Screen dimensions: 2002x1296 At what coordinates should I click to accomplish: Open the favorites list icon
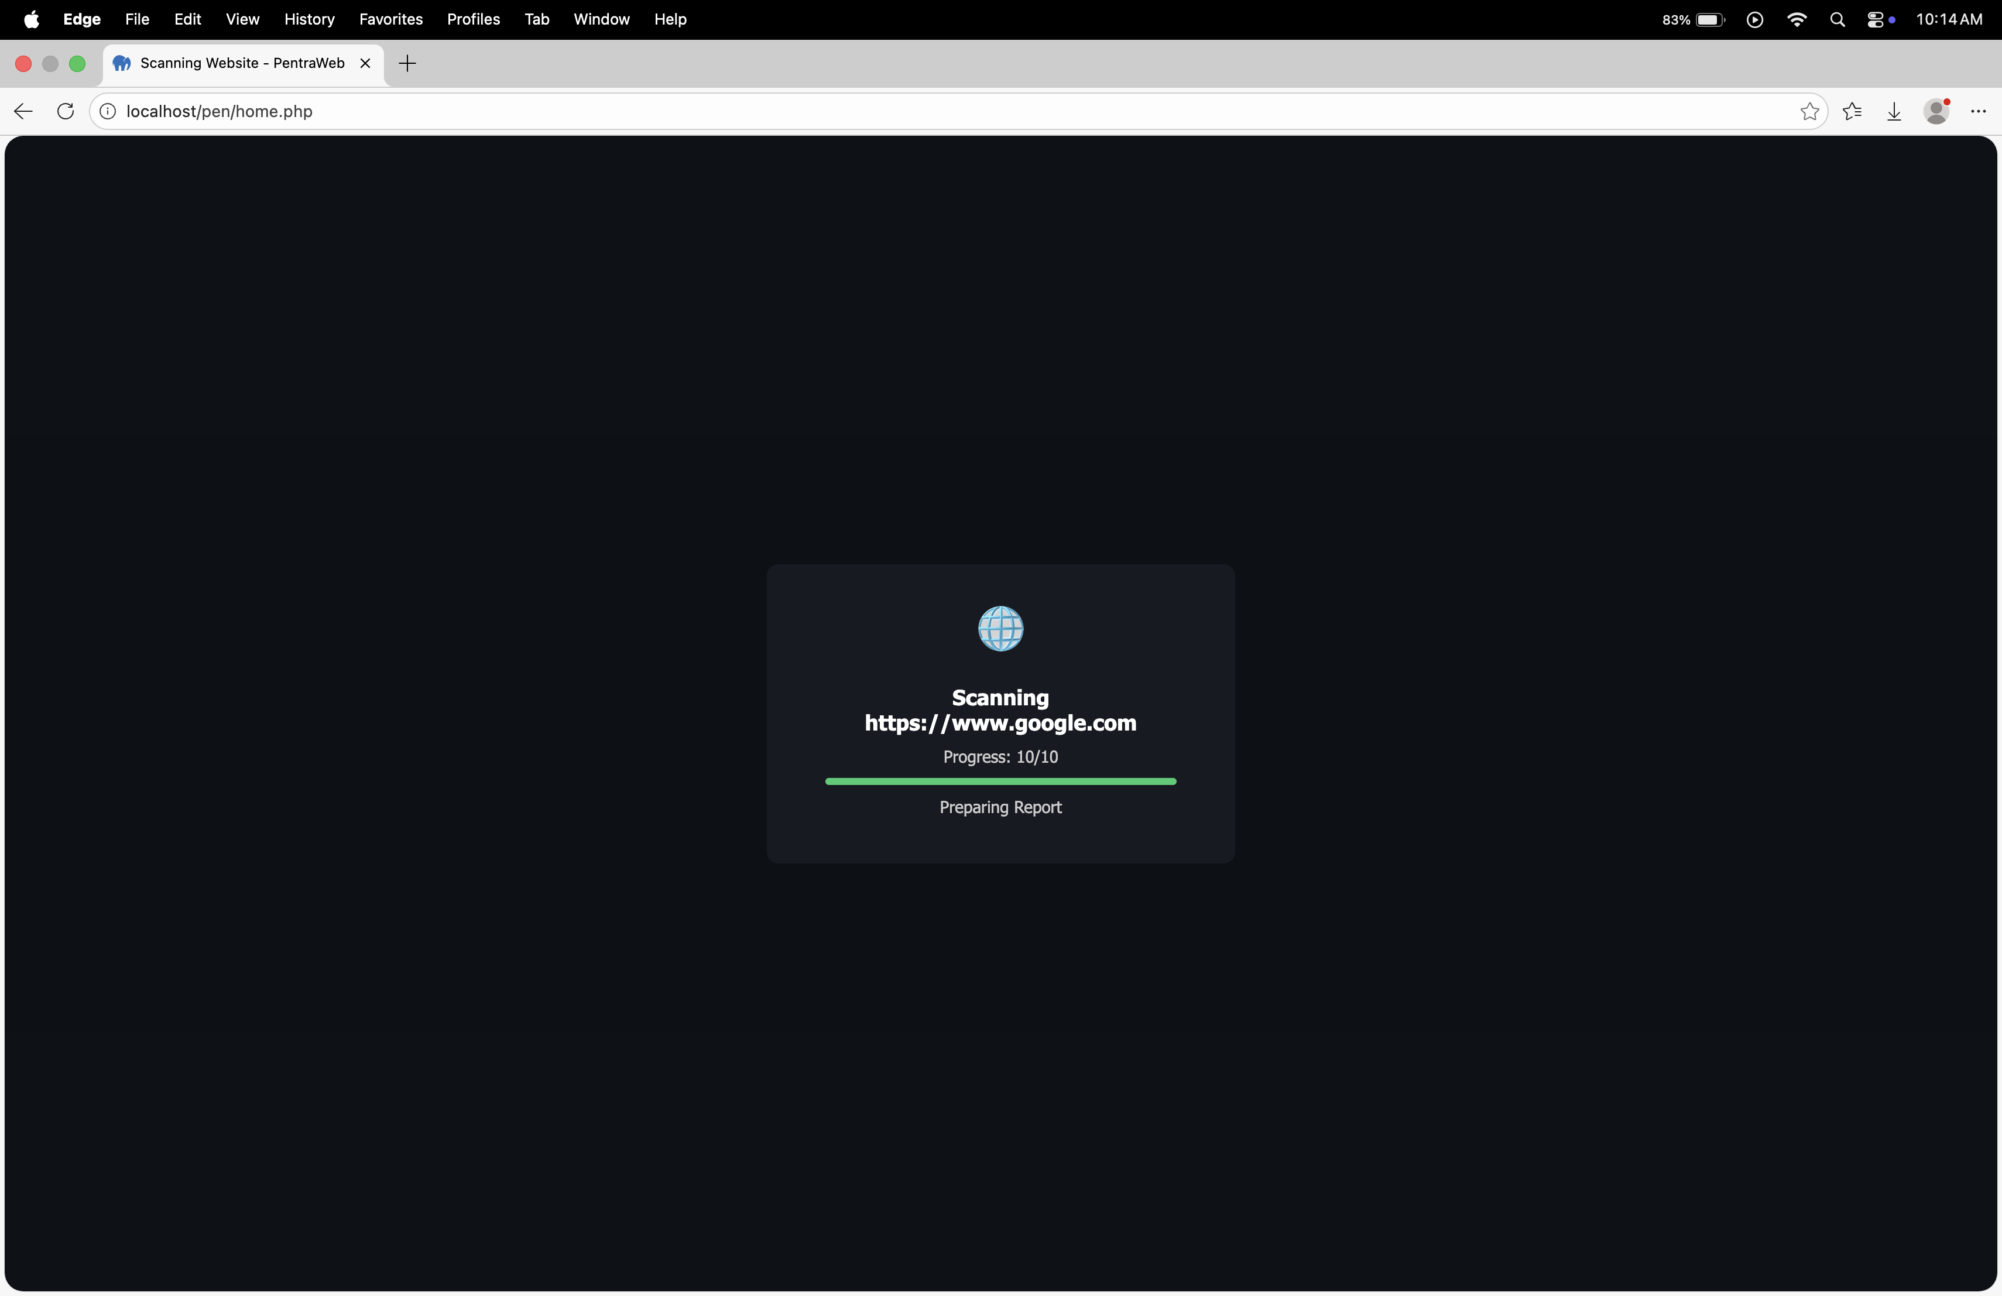point(1852,111)
